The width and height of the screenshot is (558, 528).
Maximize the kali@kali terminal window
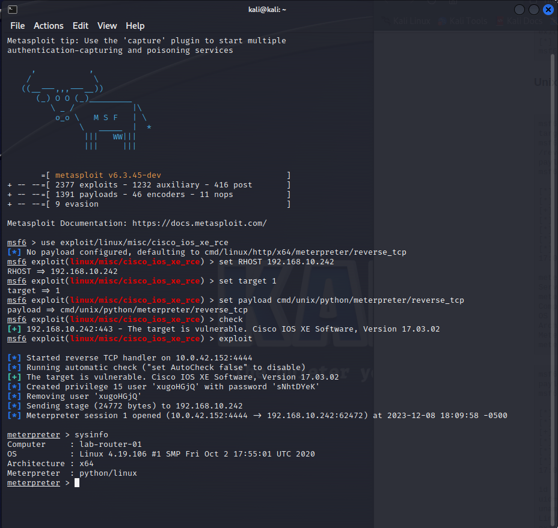click(x=534, y=10)
